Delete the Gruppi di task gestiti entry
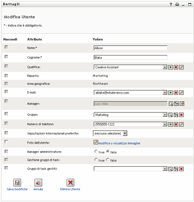This screenshot has height=202, width=194. (181, 169)
